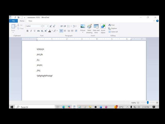Viewport: 165px width, 124px height.
Task: Grow the font size
Action: 51,26
